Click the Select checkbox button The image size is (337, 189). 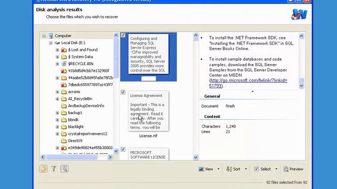coord(256,169)
